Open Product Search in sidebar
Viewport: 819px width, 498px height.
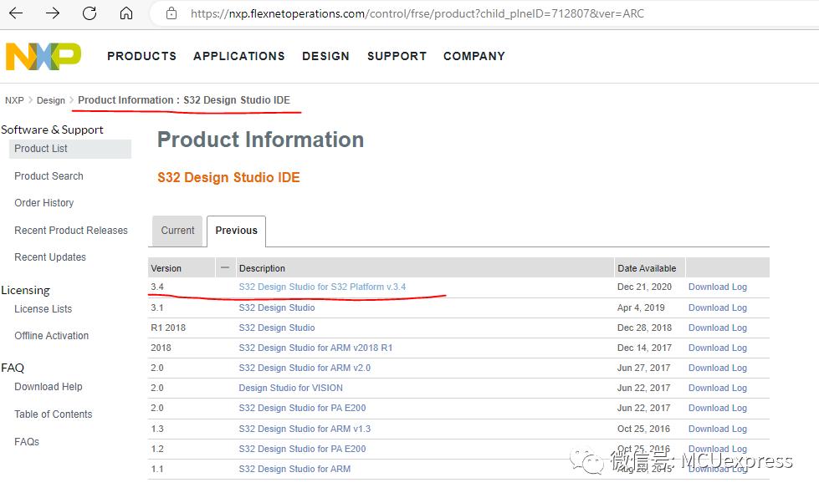pos(49,176)
